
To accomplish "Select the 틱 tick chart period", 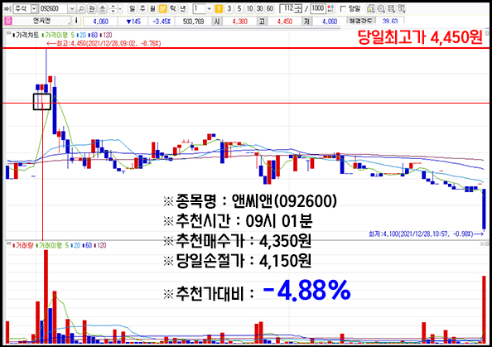I will click(x=172, y=9).
